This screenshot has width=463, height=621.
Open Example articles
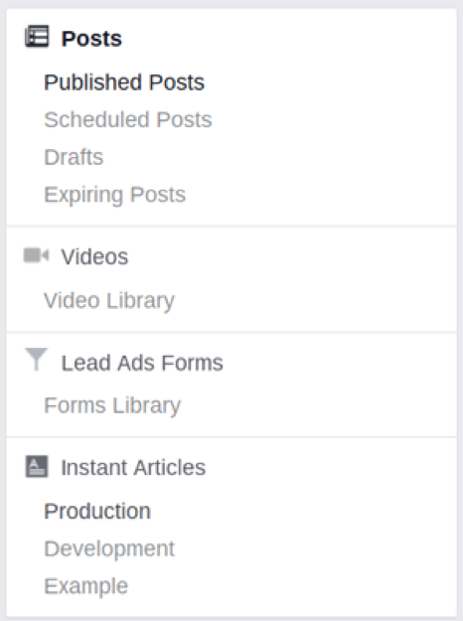(86, 586)
